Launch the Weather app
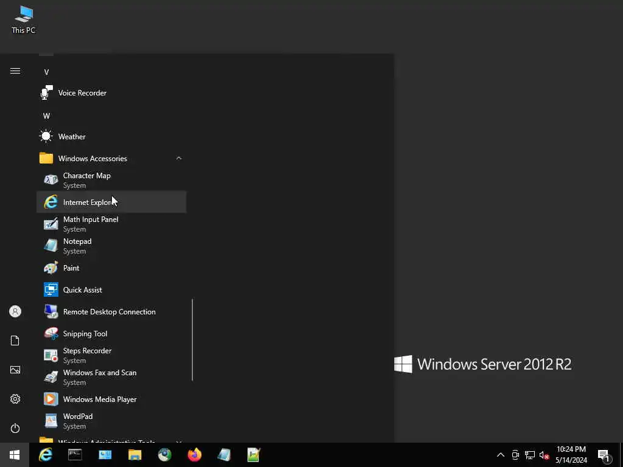623x467 pixels. click(x=111, y=137)
